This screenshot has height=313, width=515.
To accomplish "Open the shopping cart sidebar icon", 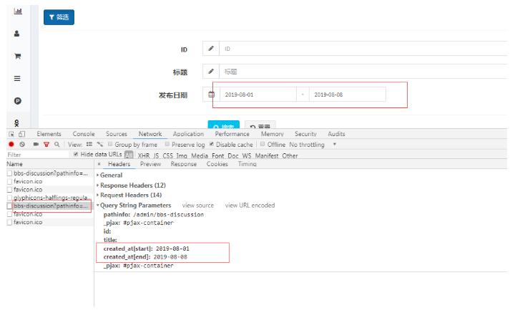I will [17, 56].
